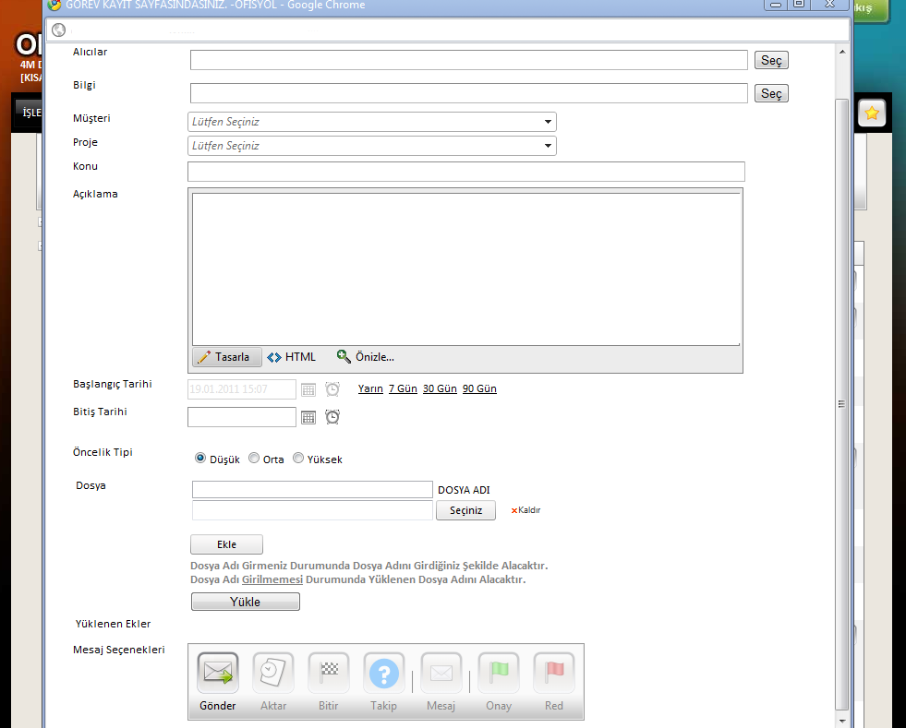The width and height of the screenshot is (906, 728).
Task: Click the 30 Gün date shortcut link
Action: tap(440, 389)
